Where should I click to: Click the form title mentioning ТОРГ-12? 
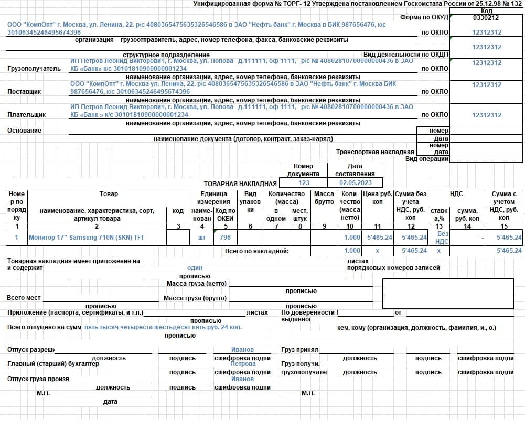[x=357, y=4]
